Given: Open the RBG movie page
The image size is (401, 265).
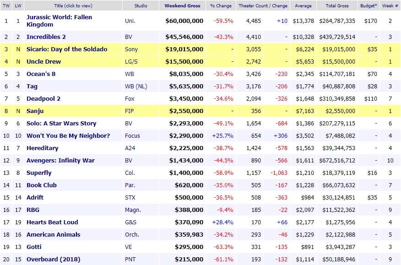Looking at the screenshot, I should [x=33, y=210].
